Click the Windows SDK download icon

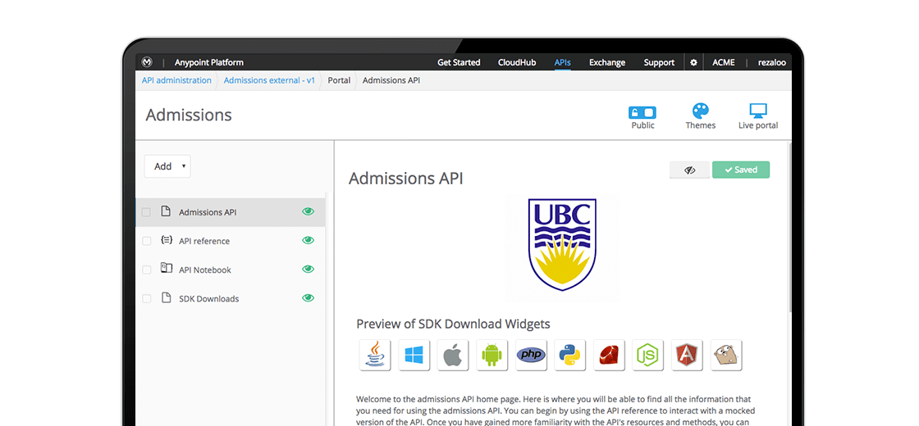[414, 356]
